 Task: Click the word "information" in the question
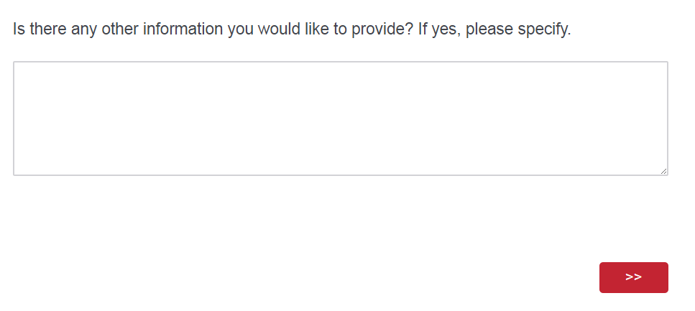coord(183,30)
